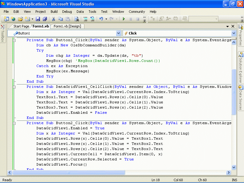Undo the last action

point(101,19)
